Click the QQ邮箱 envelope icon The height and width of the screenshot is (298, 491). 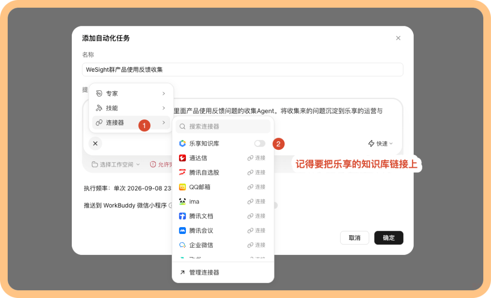182,187
